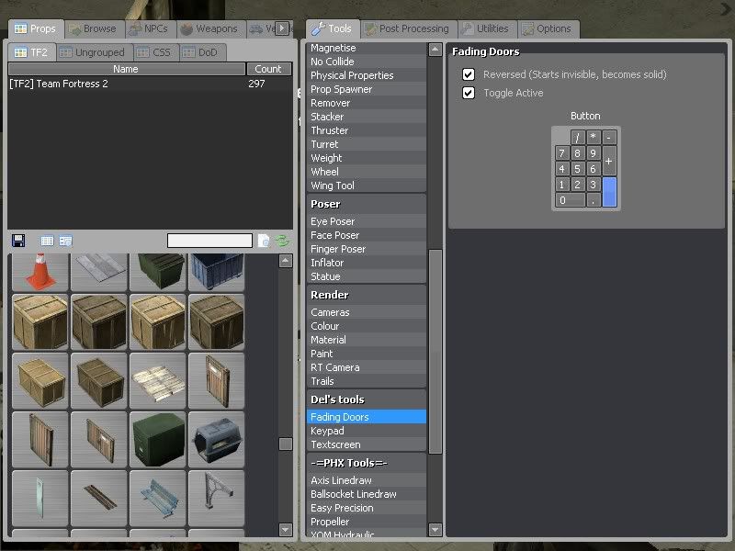Select the blue park bench prop

(158, 498)
